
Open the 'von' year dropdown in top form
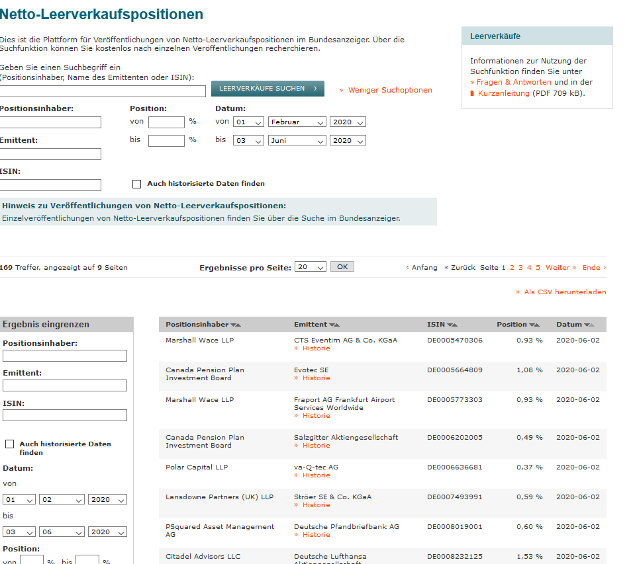click(348, 122)
